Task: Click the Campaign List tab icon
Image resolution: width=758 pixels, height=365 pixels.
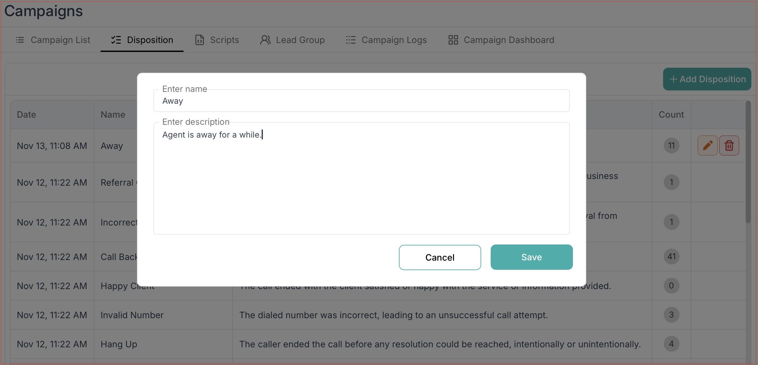Action: point(20,40)
